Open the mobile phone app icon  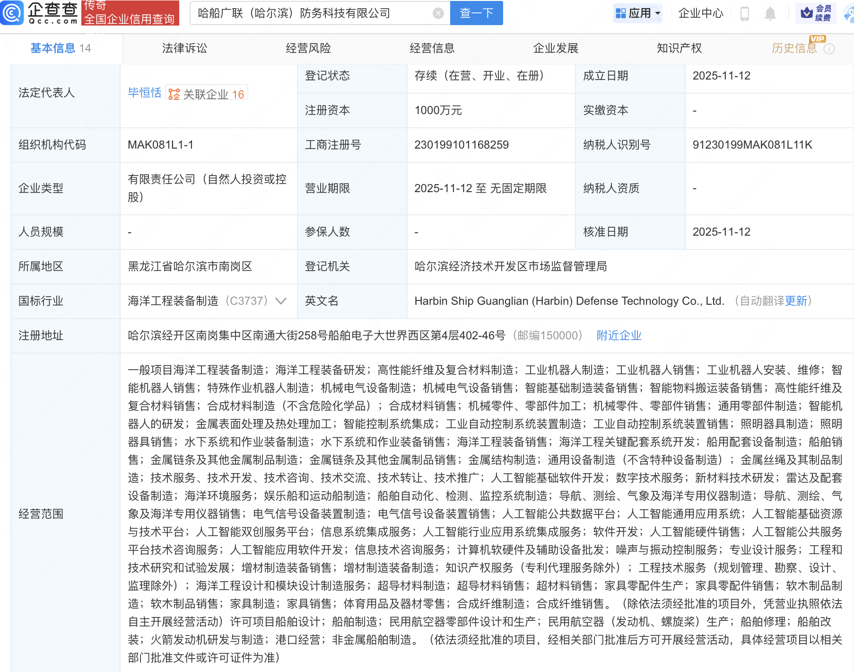744,14
